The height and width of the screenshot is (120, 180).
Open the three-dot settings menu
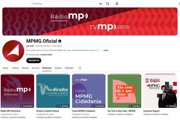click(179, 4)
